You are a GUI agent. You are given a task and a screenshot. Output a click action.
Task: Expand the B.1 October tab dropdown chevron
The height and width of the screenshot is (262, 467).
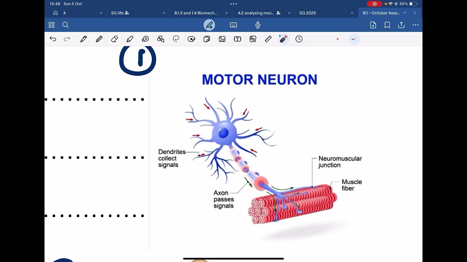click(404, 13)
